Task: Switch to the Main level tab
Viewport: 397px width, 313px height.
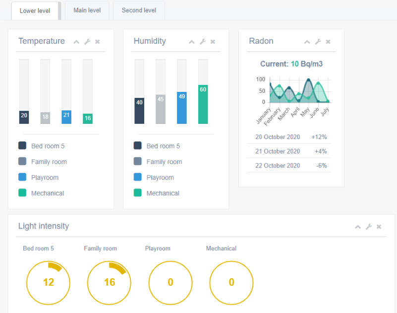Action: [87, 10]
